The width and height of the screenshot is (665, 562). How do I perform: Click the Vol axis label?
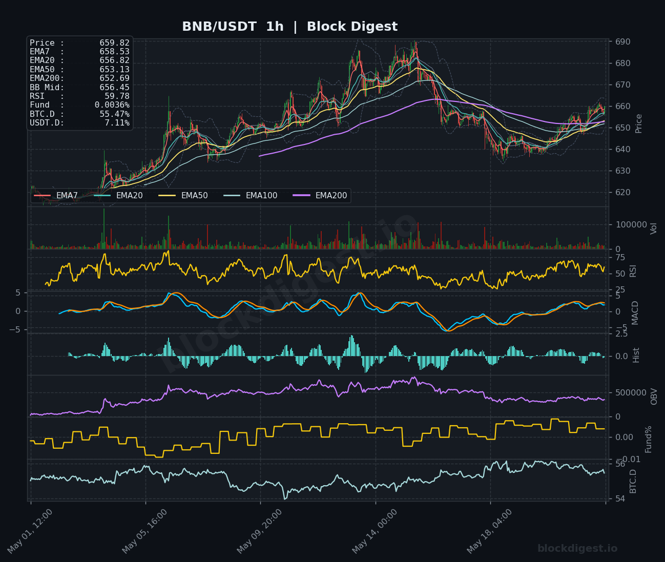[653, 228]
